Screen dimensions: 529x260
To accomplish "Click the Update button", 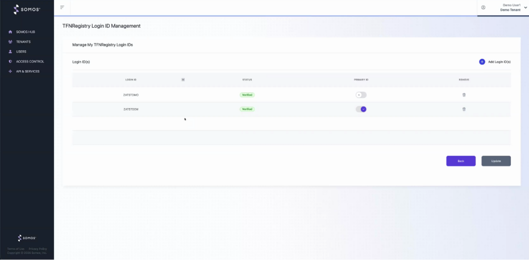I will pyautogui.click(x=496, y=161).
